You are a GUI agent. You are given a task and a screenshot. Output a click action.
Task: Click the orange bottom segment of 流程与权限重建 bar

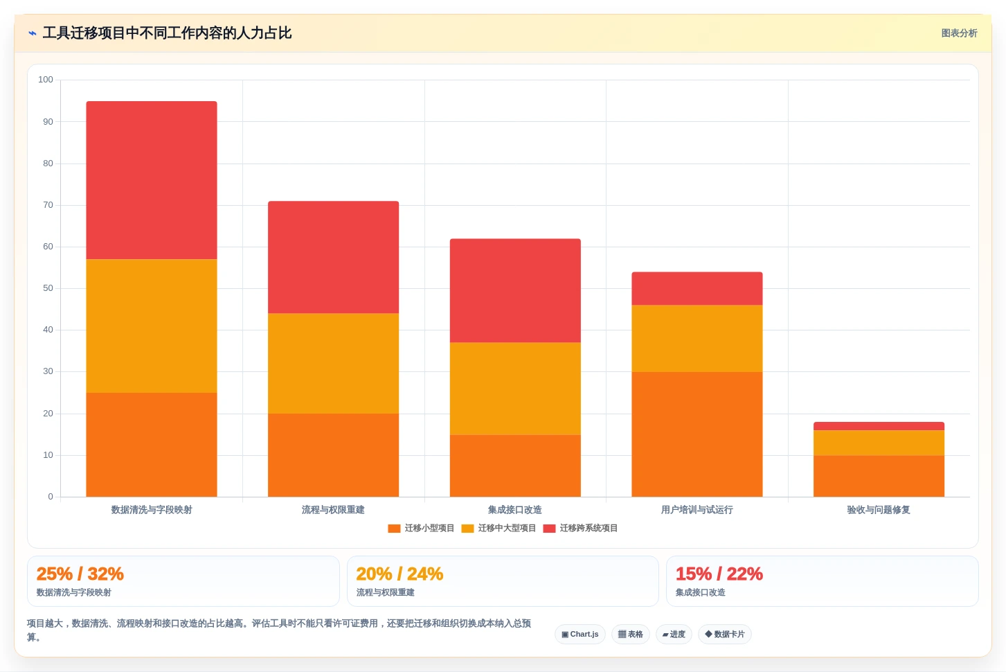point(333,455)
